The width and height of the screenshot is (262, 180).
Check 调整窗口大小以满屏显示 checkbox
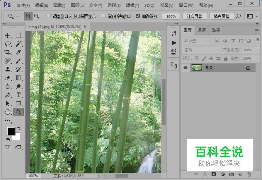48,16
